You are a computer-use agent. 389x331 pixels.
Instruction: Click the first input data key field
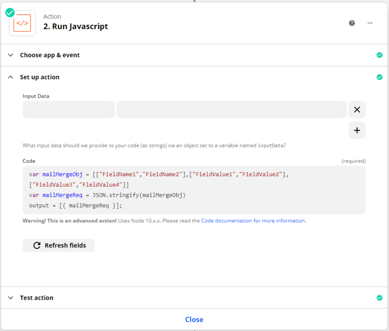(68, 109)
